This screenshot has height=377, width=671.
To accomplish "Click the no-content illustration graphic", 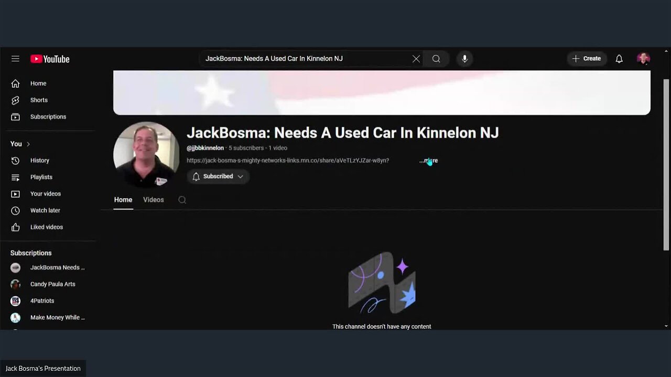I will click(x=382, y=283).
